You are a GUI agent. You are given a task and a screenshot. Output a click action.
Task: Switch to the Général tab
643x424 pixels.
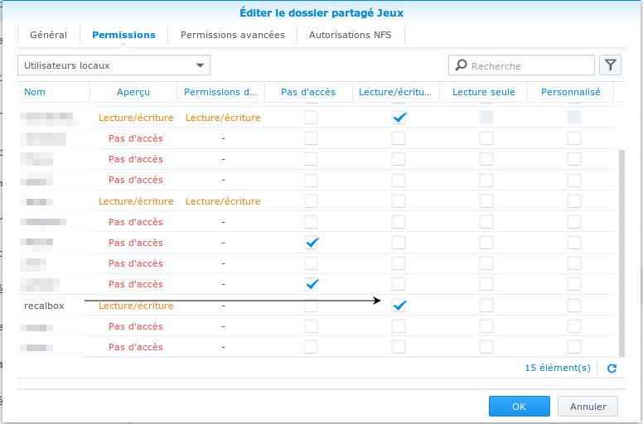click(x=48, y=35)
